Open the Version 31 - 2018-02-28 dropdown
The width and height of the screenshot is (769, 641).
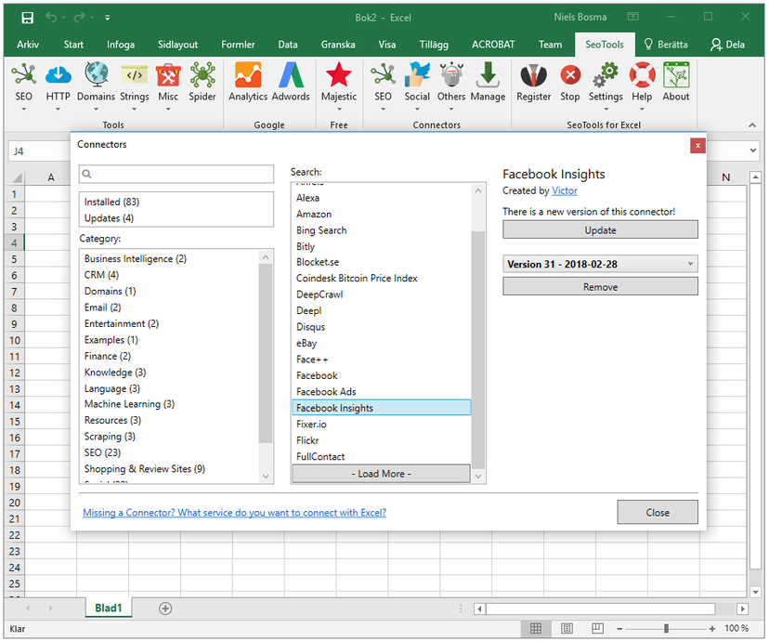pos(600,263)
